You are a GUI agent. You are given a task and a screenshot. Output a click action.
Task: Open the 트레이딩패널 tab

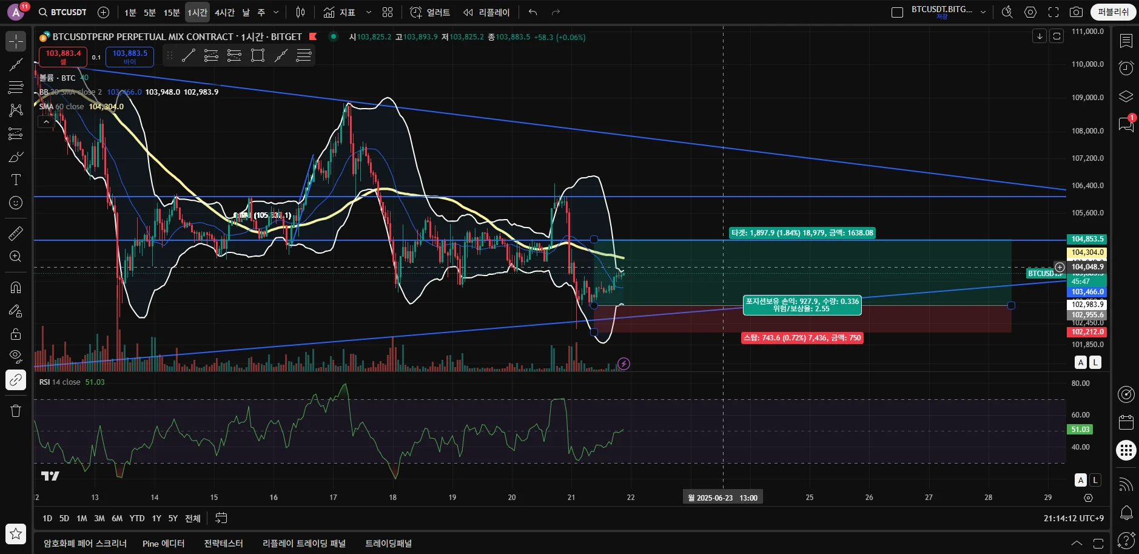pyautogui.click(x=388, y=544)
